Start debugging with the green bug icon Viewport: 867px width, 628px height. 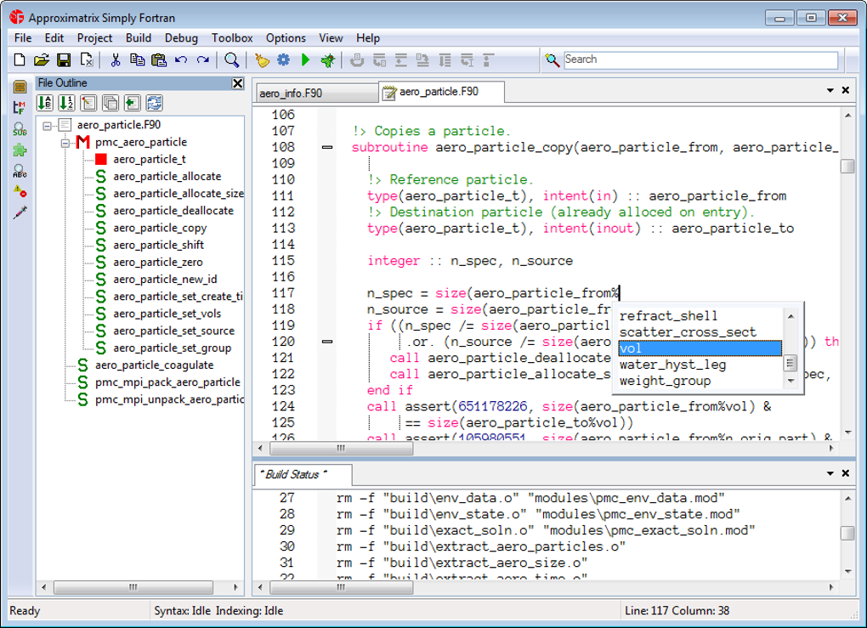(x=326, y=59)
